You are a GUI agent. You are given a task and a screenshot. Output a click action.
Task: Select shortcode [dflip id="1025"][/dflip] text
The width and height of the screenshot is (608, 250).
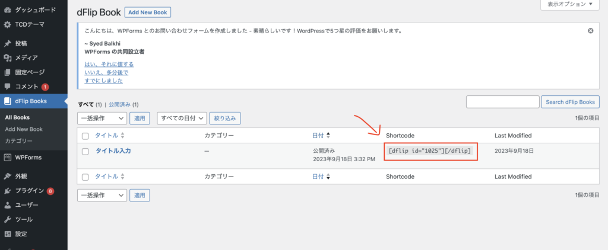point(430,151)
